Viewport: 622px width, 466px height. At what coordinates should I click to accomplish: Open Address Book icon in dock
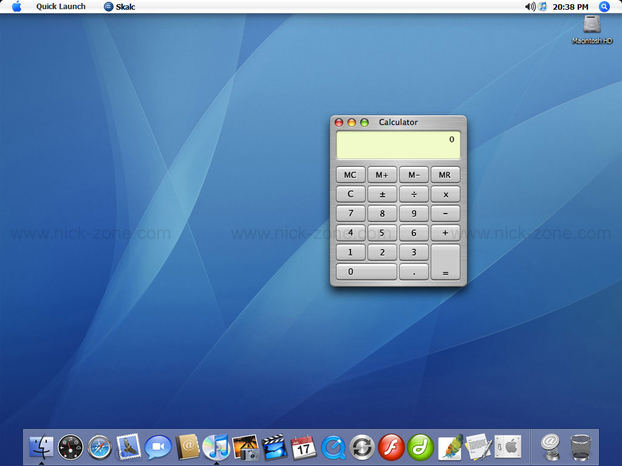187,447
